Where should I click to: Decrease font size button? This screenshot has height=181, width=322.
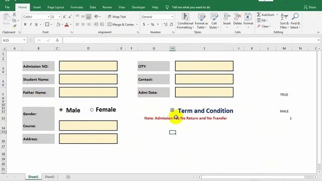point(70,17)
